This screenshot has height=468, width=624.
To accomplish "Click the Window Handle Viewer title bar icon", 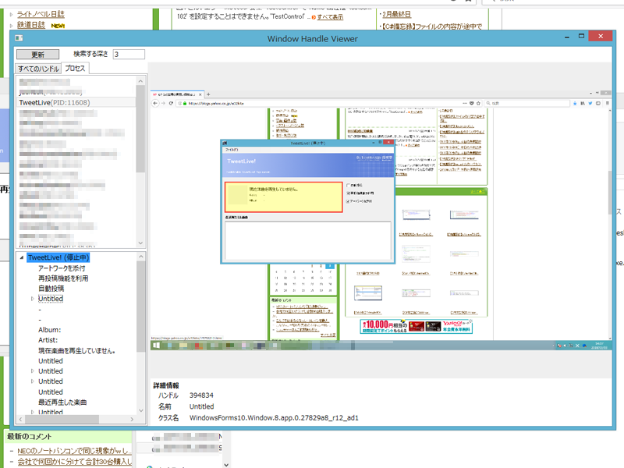I will 19,37.
